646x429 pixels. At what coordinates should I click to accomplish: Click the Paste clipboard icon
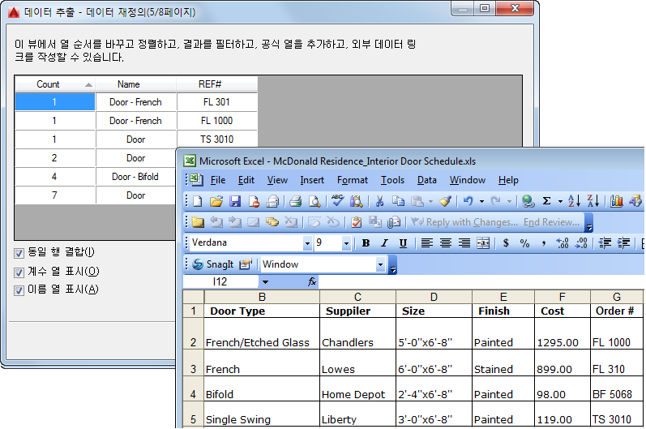click(417, 201)
